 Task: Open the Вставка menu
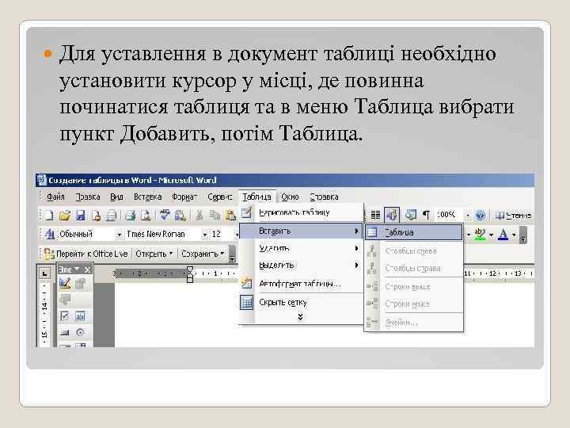(147, 197)
